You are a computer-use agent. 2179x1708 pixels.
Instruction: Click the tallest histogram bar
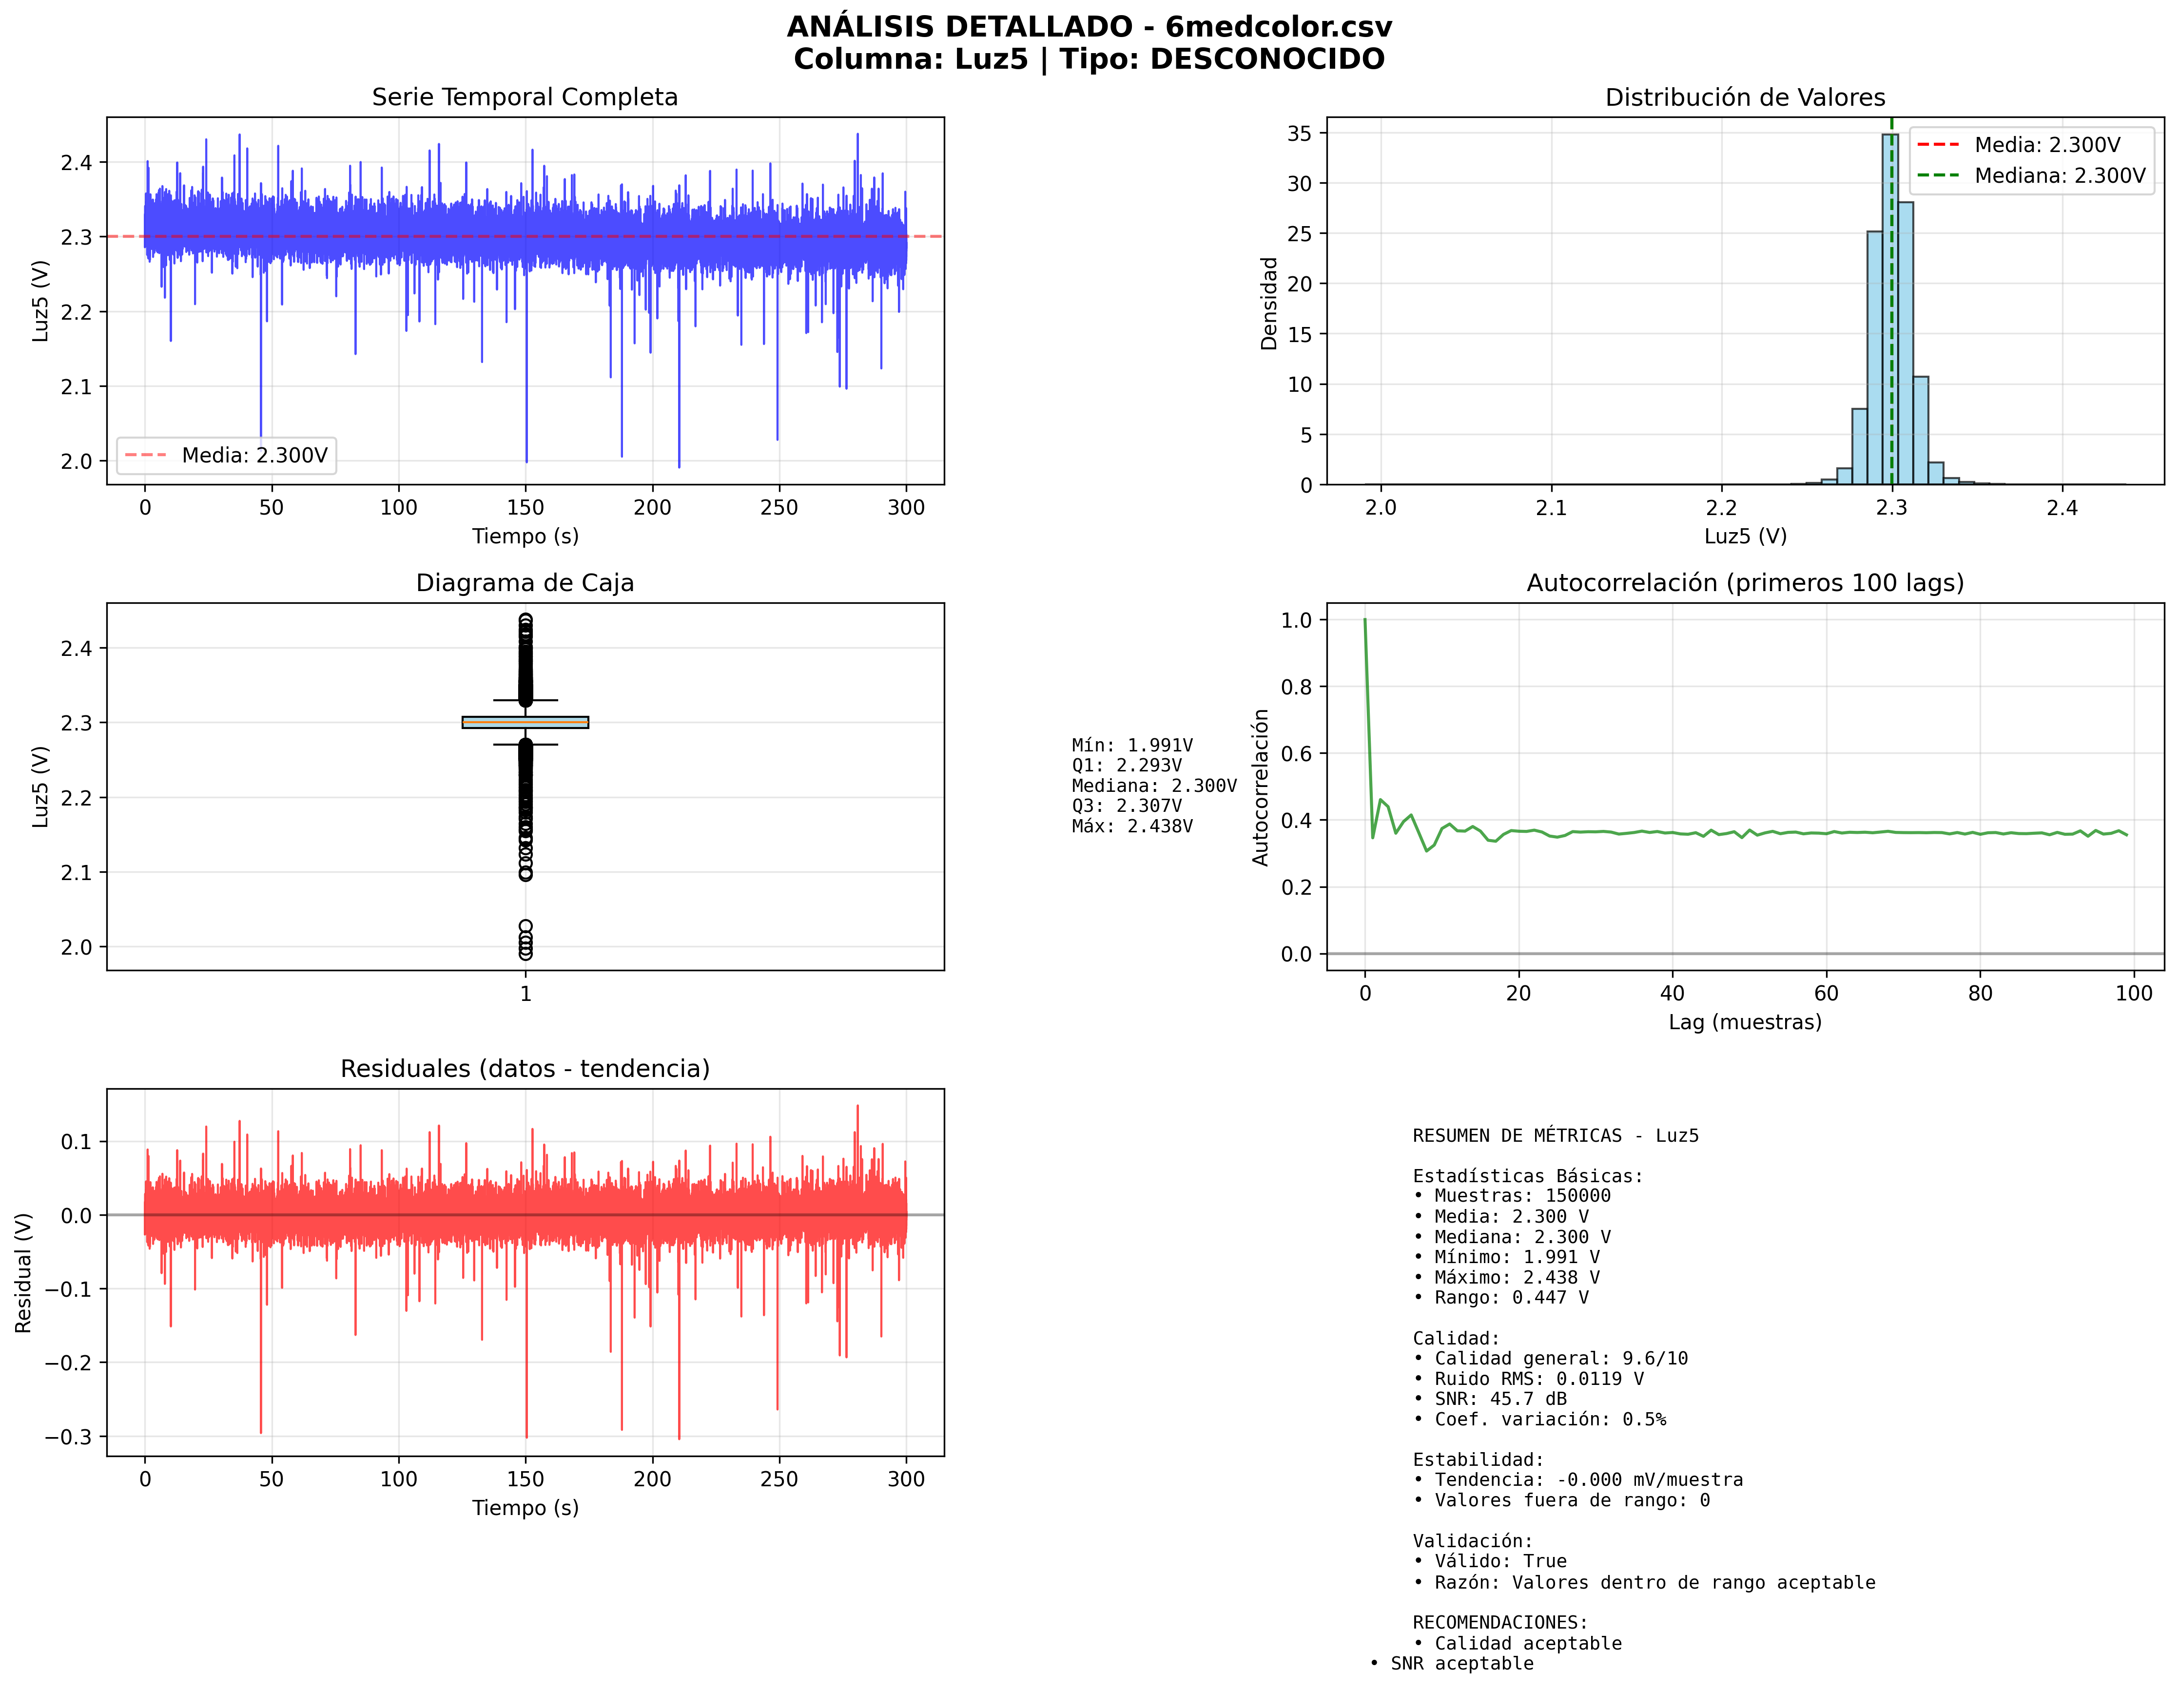(x=1889, y=310)
